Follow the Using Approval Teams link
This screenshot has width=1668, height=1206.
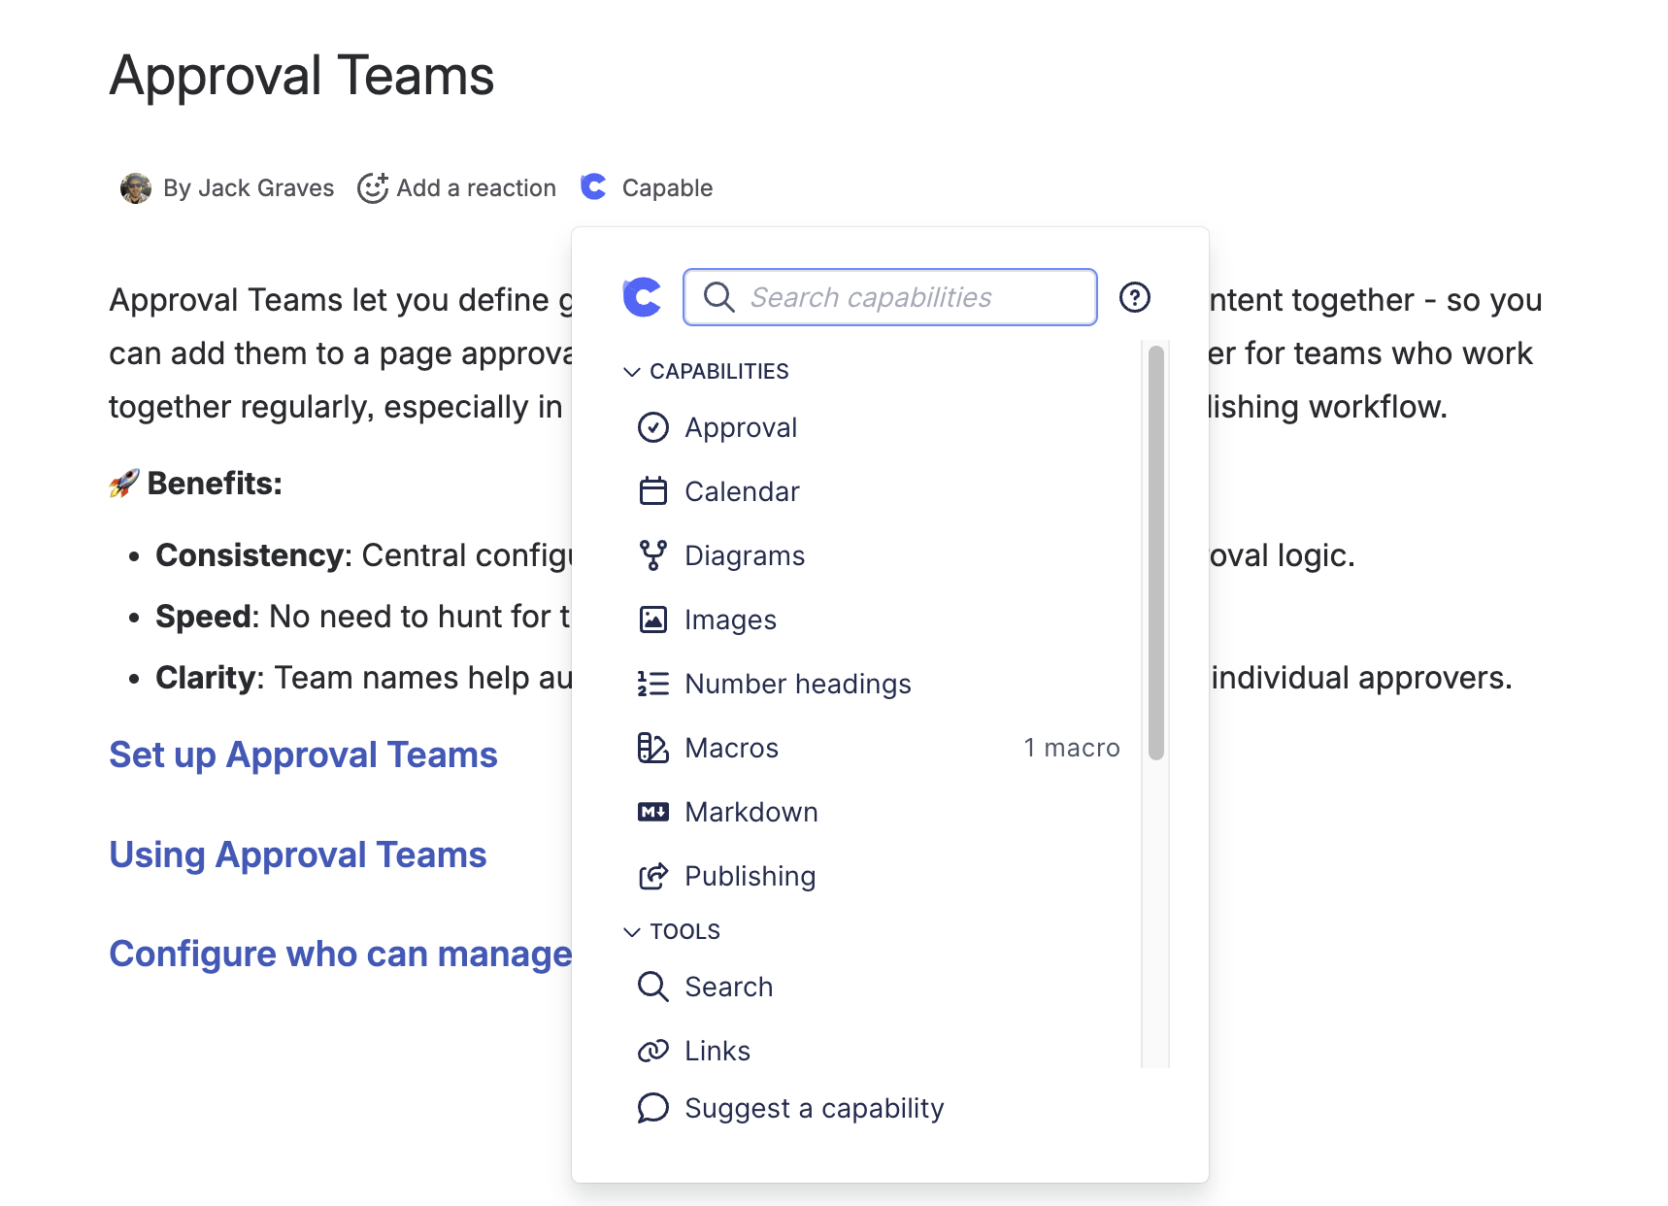click(x=297, y=854)
